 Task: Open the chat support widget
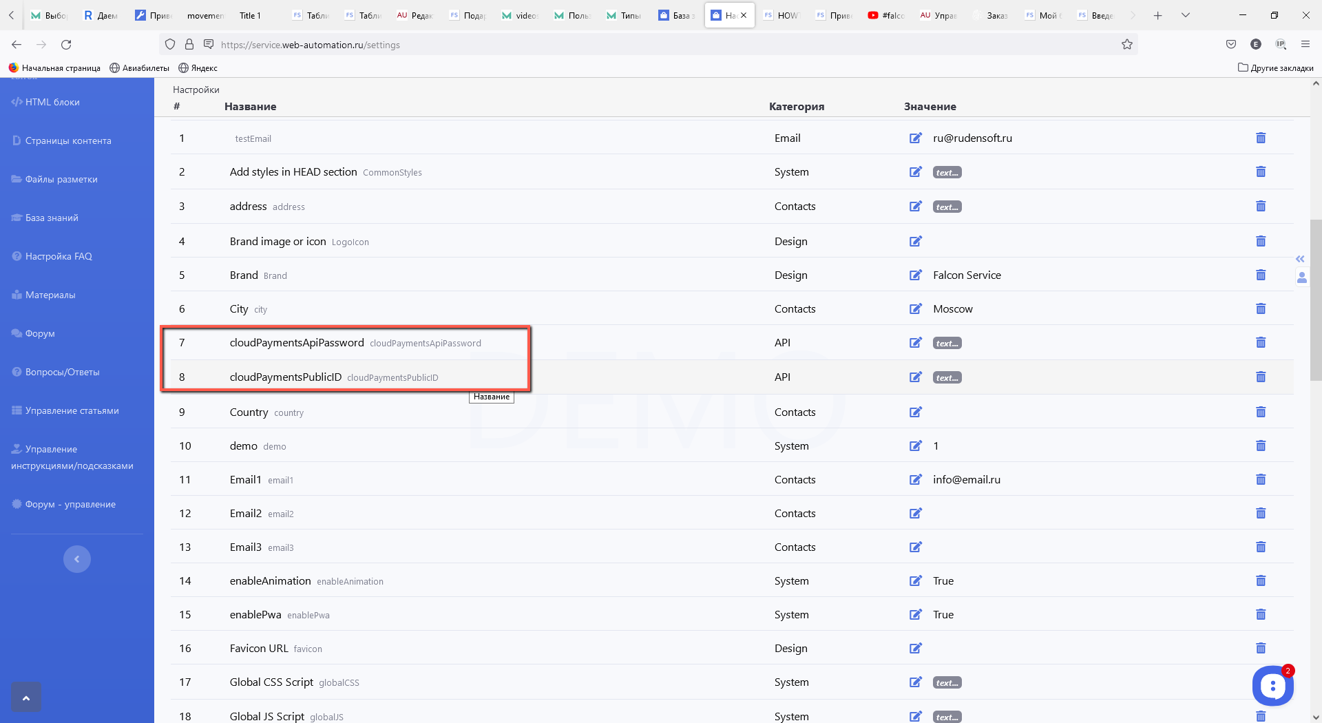click(x=1272, y=686)
